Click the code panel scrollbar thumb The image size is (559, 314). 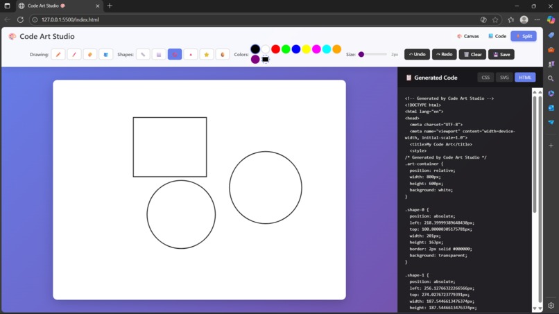click(535, 154)
